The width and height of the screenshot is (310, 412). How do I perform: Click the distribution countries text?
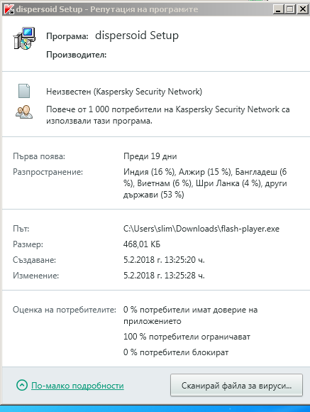[x=205, y=183]
